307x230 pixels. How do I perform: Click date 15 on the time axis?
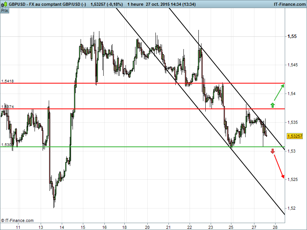83,227
